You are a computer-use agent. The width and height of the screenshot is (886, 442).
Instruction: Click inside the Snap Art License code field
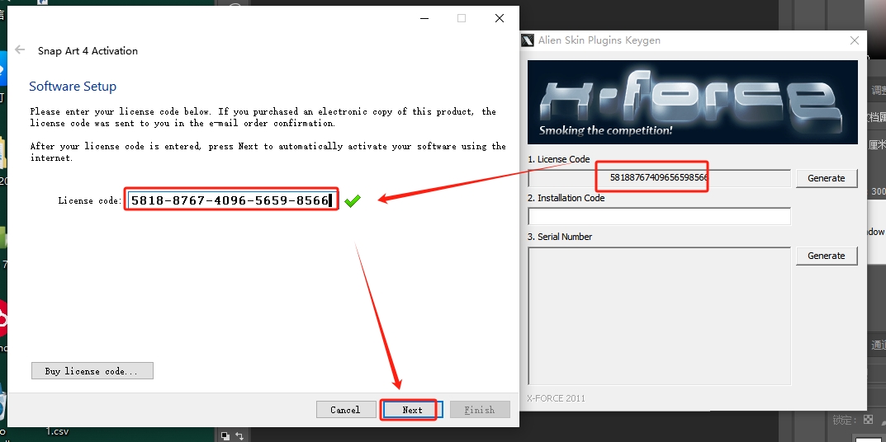click(232, 200)
